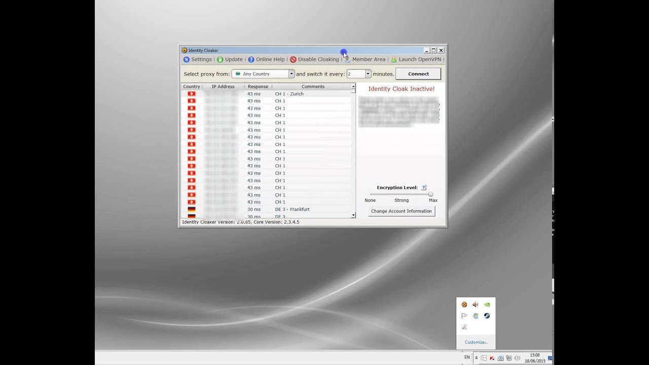The height and width of the screenshot is (365, 649).
Task: Maximize the Identity Cloaker window
Action: point(434,50)
